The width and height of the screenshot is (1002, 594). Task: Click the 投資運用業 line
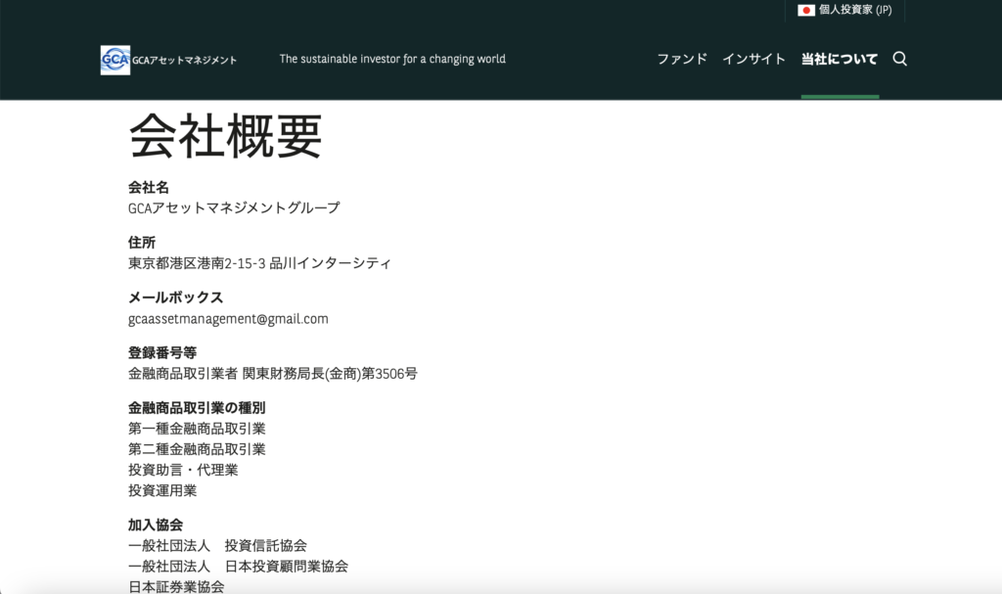[x=162, y=490]
